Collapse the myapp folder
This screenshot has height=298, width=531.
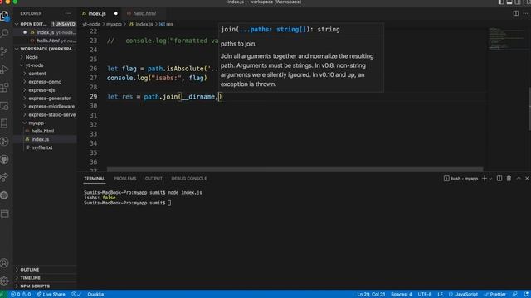[46, 123]
